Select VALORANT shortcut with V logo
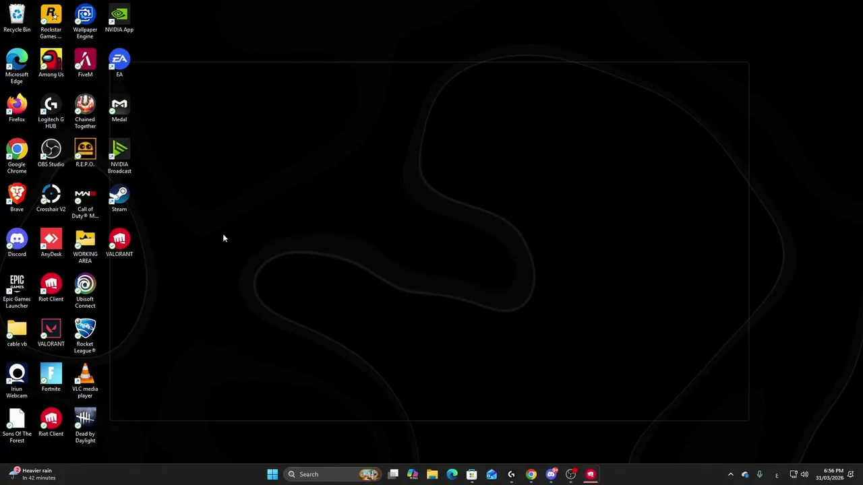This screenshot has height=485, width=863. pos(51,333)
